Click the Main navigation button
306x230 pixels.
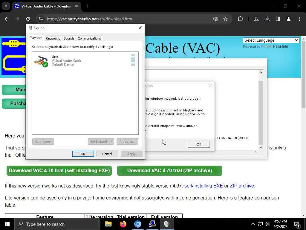14,90
